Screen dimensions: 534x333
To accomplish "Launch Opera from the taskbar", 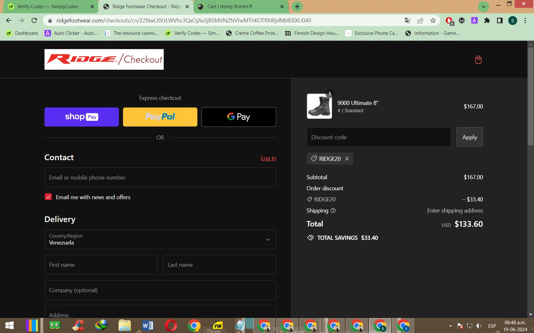I will point(171,325).
